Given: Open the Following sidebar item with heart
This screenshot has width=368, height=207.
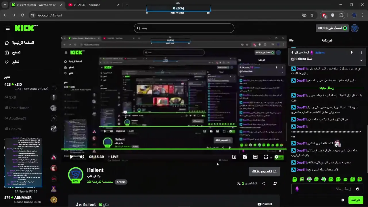Looking at the screenshot, I should pyautogui.click(x=12, y=62).
